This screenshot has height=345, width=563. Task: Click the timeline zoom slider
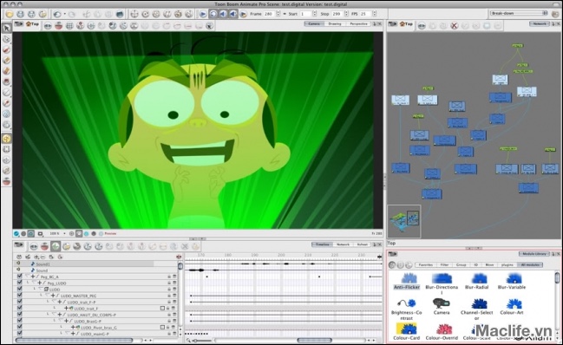(x=202, y=340)
